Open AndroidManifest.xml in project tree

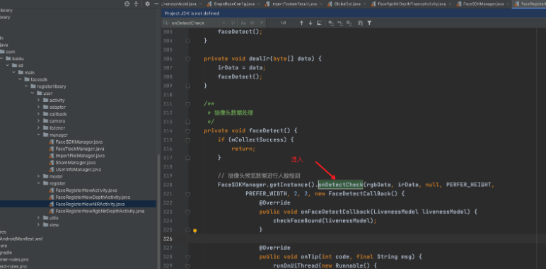pyautogui.click(x=22, y=239)
